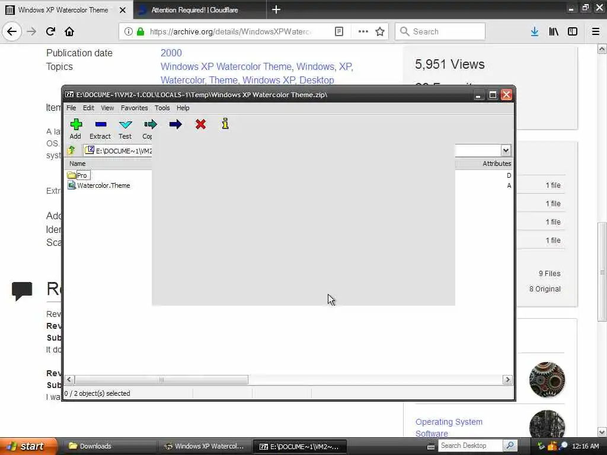Viewport: 607px width, 455px height.
Task: Click the up-one-level folder icon
Action: click(x=71, y=150)
